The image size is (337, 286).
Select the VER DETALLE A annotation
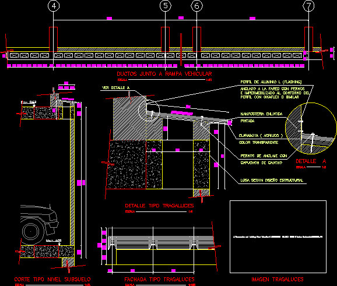click(115, 88)
